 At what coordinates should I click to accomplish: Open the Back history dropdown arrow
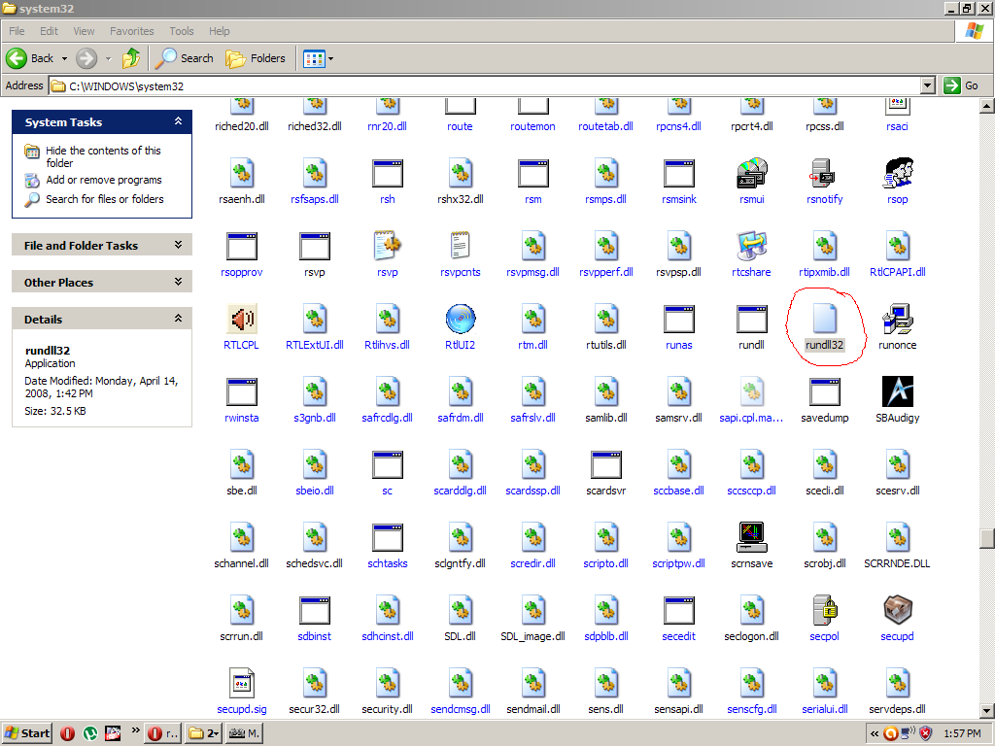click(64, 58)
